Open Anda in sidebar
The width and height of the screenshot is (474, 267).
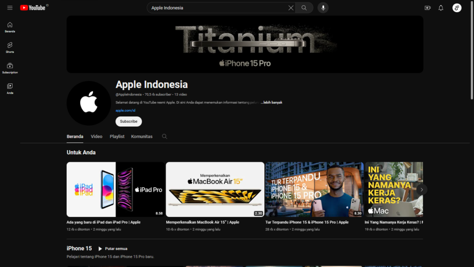pyautogui.click(x=10, y=89)
